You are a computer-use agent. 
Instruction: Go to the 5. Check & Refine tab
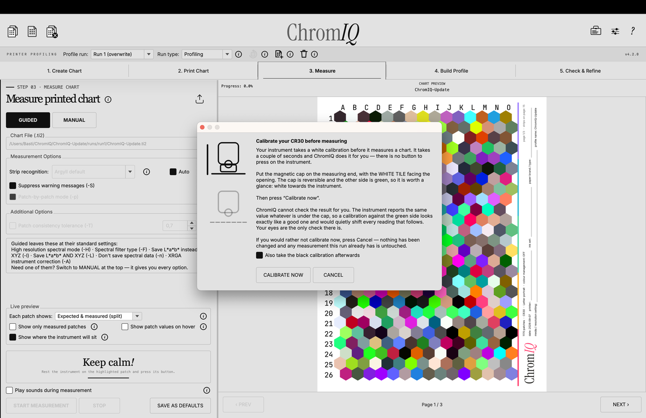pyautogui.click(x=580, y=71)
